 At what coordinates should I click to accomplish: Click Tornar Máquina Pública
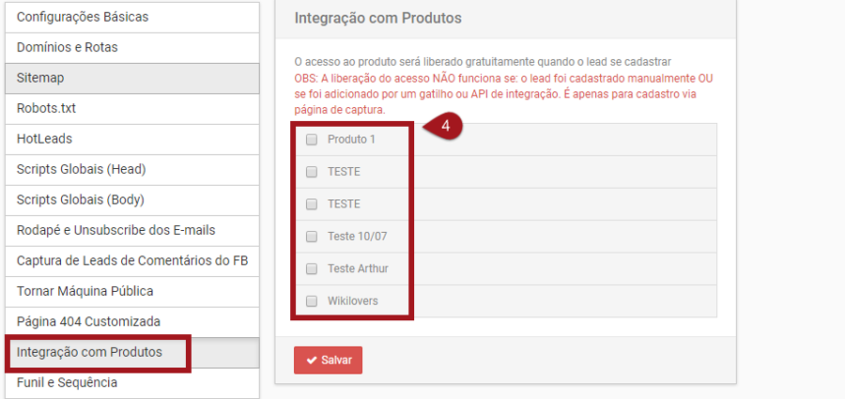coord(85,291)
